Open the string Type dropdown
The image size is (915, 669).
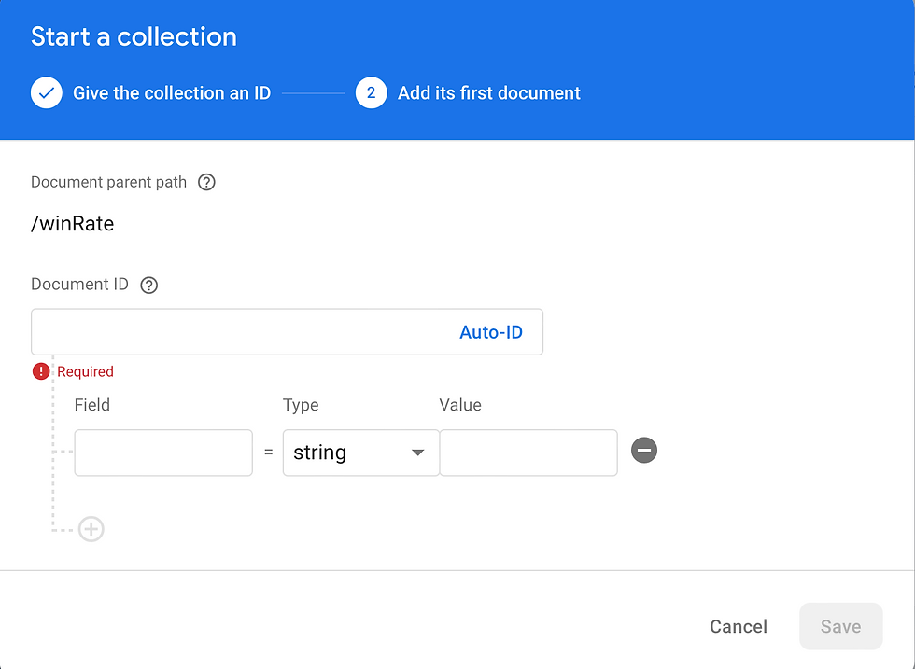click(360, 453)
